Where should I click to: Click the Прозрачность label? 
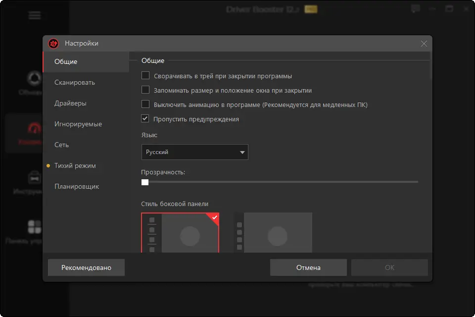click(x=163, y=172)
